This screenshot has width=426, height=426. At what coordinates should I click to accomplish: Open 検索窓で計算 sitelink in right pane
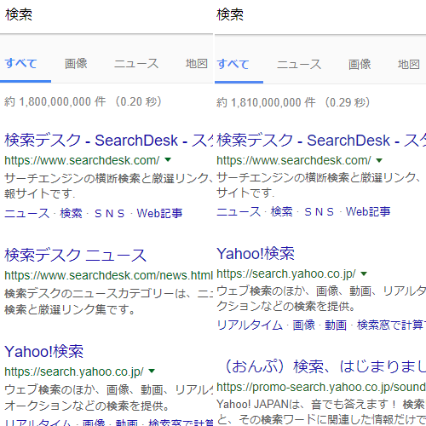(x=391, y=325)
